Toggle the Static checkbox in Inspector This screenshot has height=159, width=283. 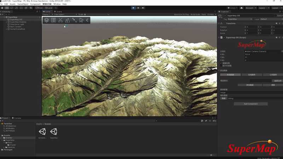(x=275, y=16)
